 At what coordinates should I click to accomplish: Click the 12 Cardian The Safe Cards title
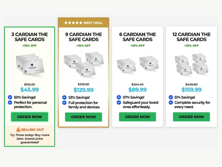(x=191, y=37)
